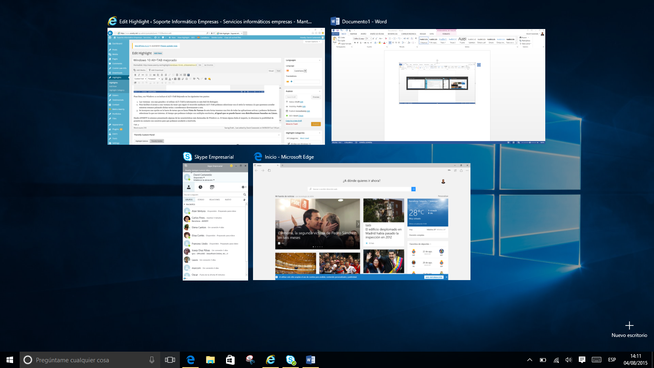The width and height of the screenshot is (654, 368).
Task: Switch to the ESTADO tab in Skype
Action: coord(201,200)
